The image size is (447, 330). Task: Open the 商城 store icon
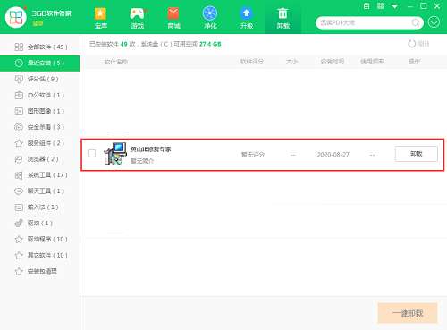tap(173, 18)
